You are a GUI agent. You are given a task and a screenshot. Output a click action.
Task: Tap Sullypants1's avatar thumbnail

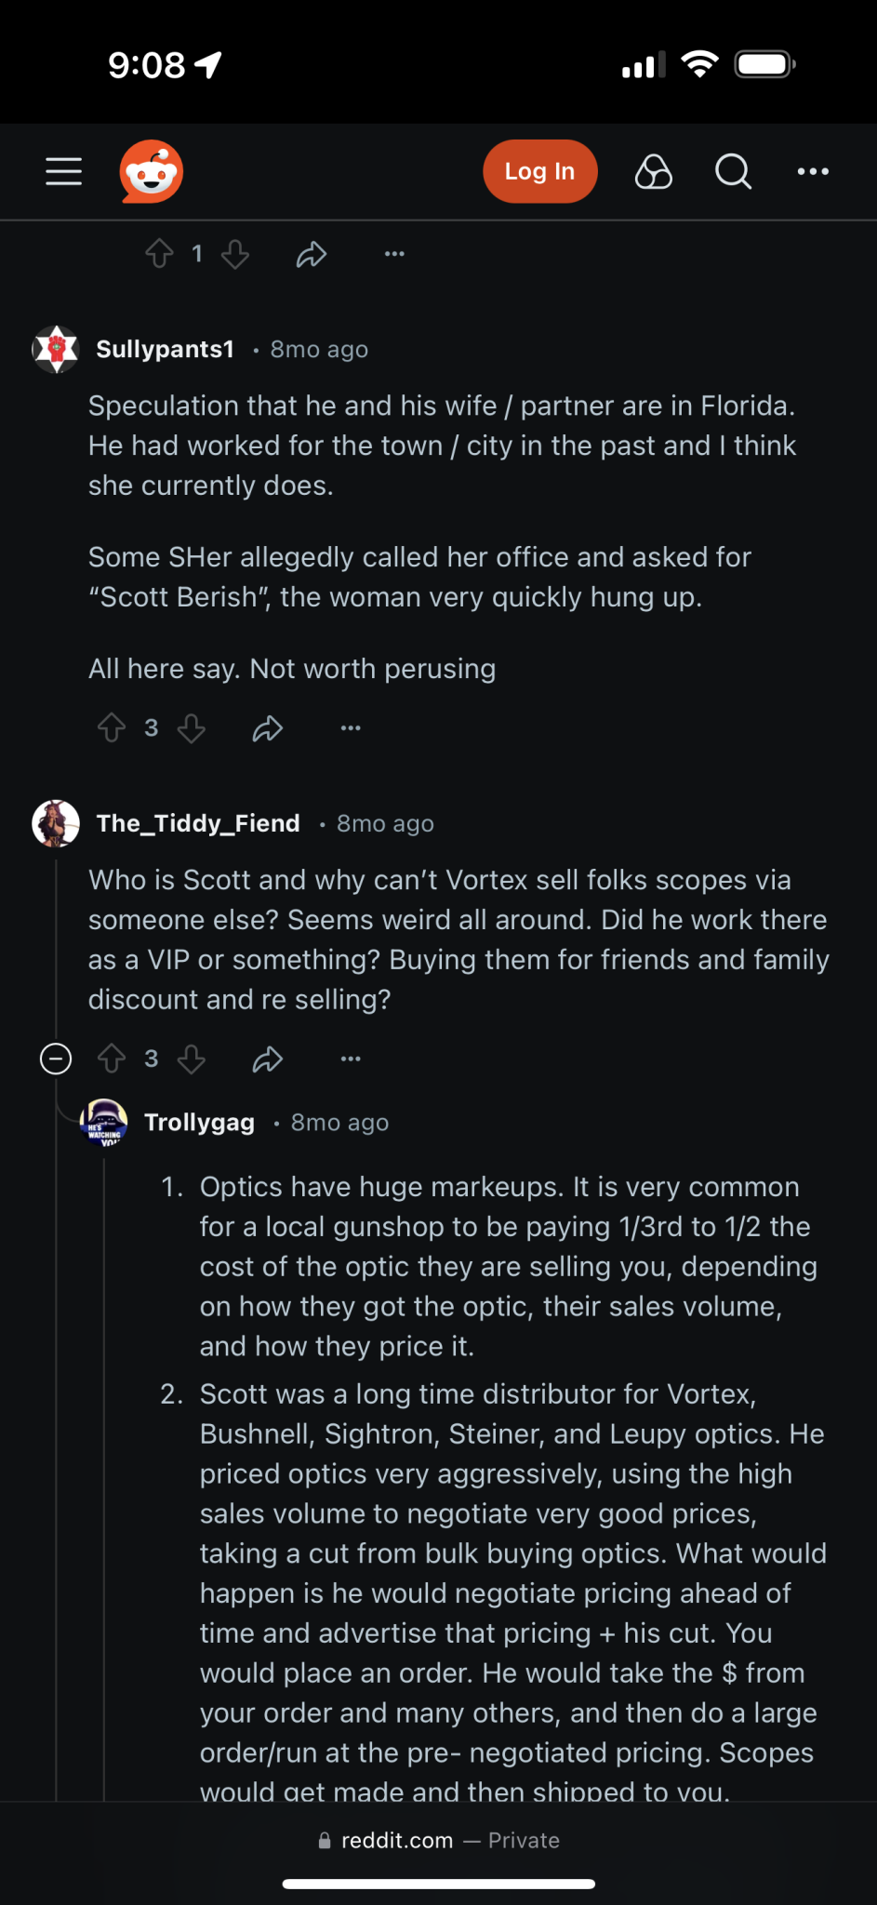[x=56, y=350]
